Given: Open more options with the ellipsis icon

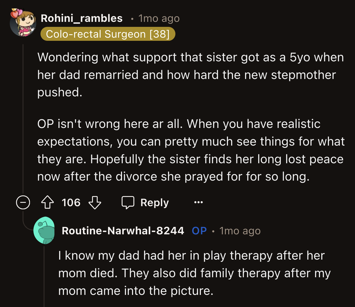Looking at the screenshot, I should pyautogui.click(x=198, y=202).
